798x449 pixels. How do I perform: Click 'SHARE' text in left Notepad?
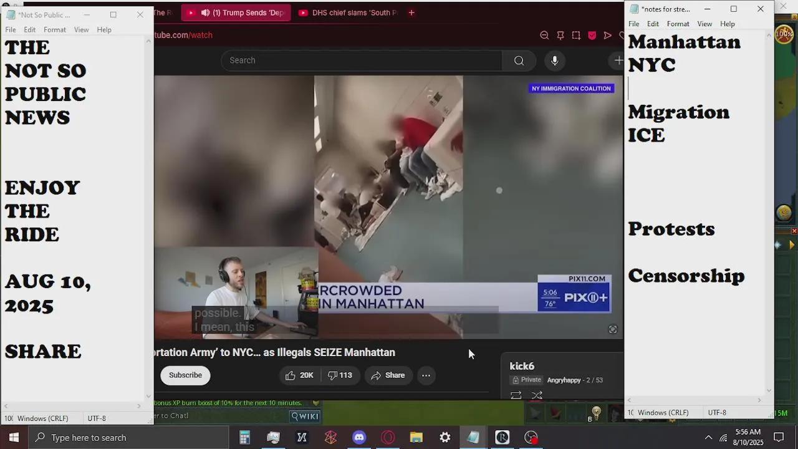(x=43, y=351)
